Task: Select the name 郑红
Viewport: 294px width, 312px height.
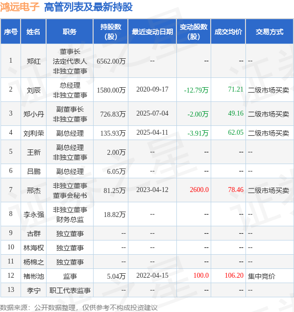Action: tap(34, 61)
